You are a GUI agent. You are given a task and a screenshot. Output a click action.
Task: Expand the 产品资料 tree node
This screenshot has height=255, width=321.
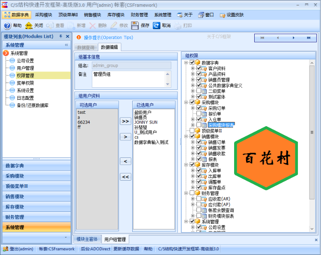pyautogui.click(x=193, y=74)
